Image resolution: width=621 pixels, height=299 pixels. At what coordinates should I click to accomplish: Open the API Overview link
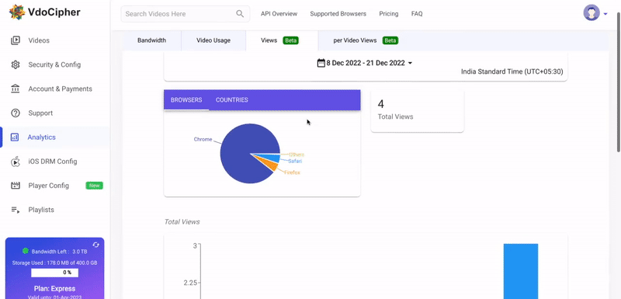tap(279, 14)
